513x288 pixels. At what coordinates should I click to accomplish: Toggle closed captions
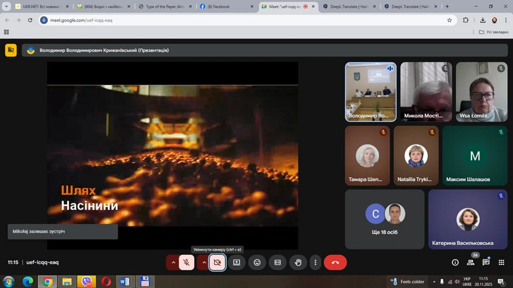click(x=277, y=262)
